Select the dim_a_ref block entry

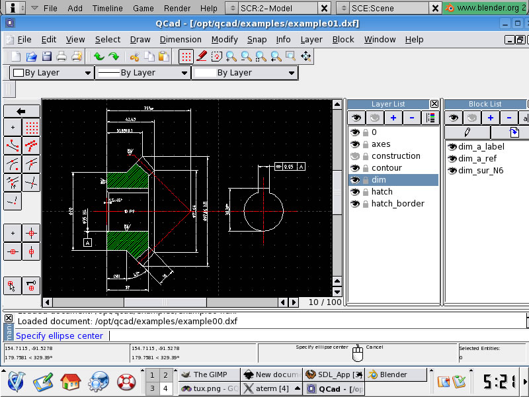[x=477, y=159]
